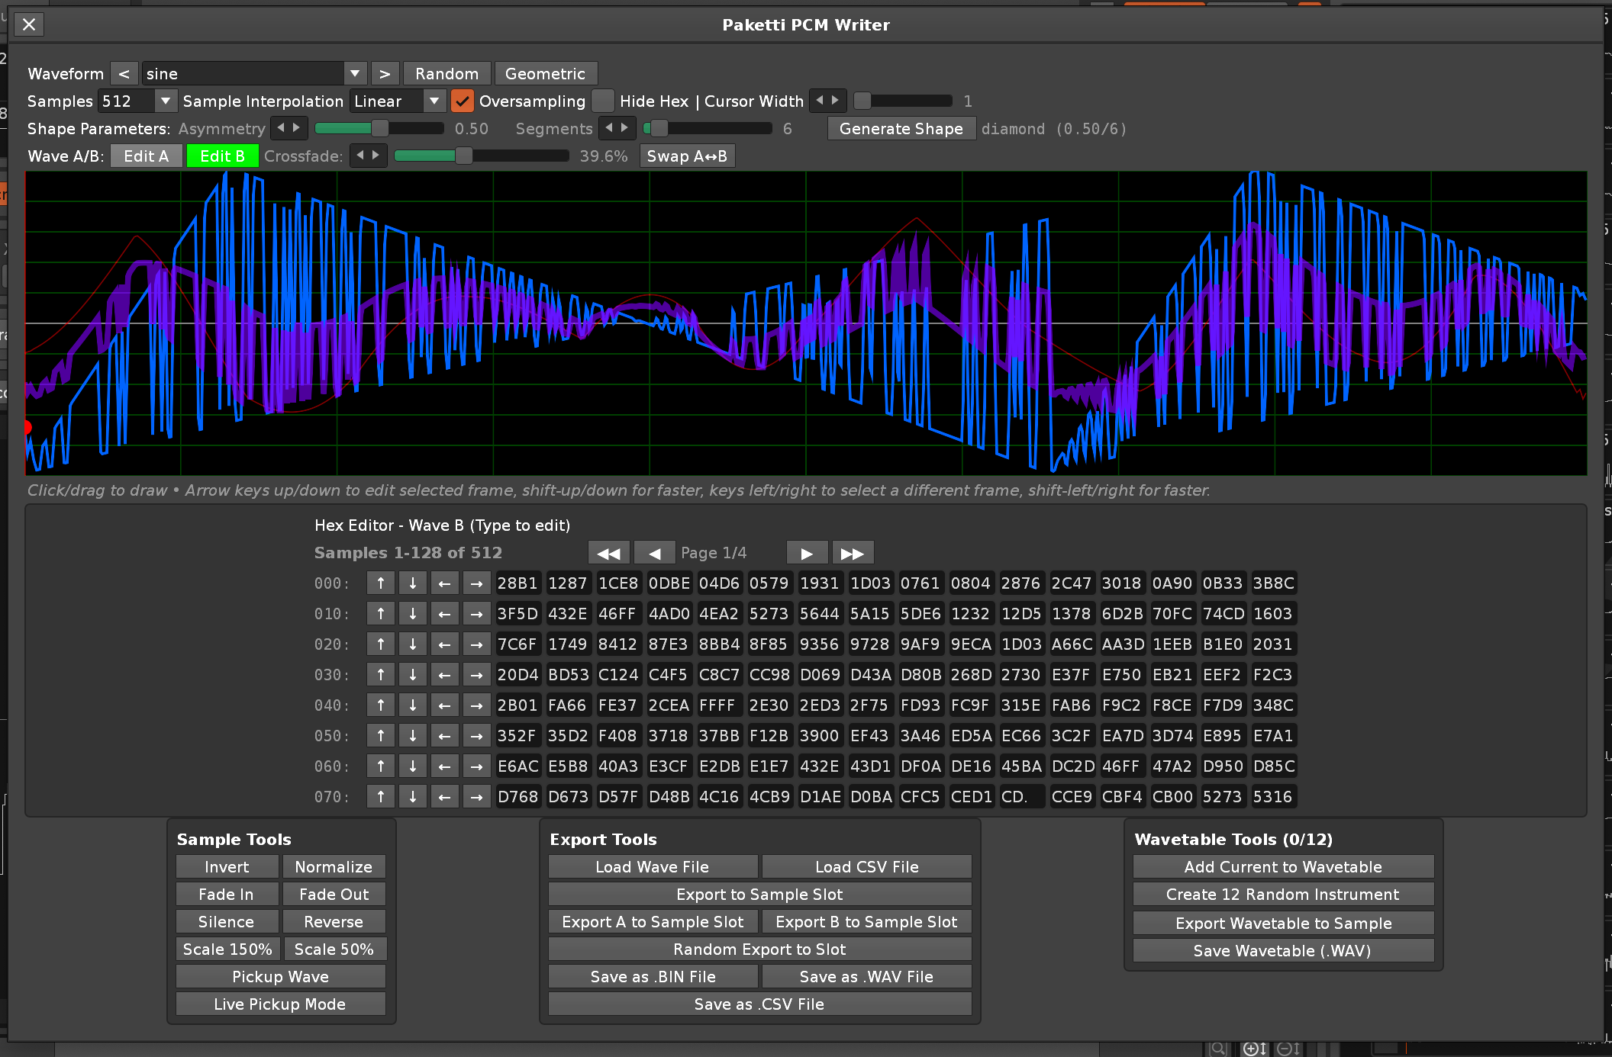Image resolution: width=1612 pixels, height=1057 pixels.
Task: Click Generate Shape button
Action: pos(901,129)
